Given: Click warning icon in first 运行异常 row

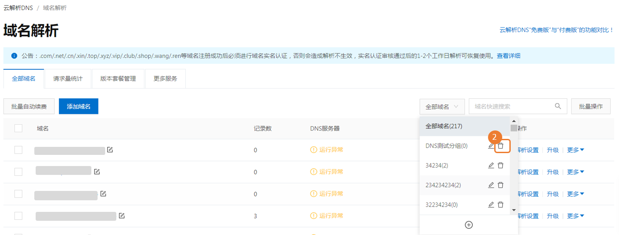Looking at the screenshot, I should point(314,150).
